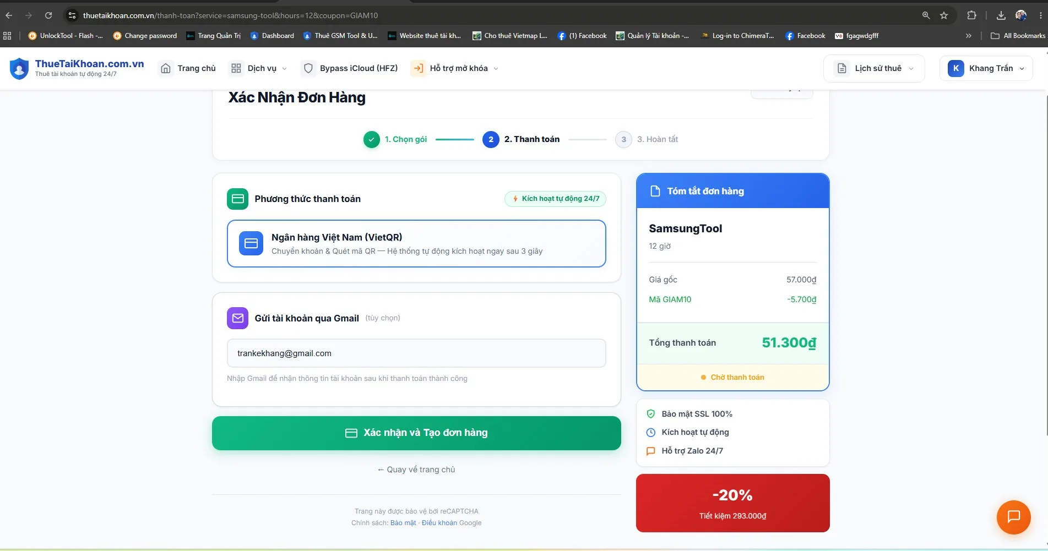Show more bookmarks with the chevron
Viewport: 1048px width, 551px height.
(969, 36)
